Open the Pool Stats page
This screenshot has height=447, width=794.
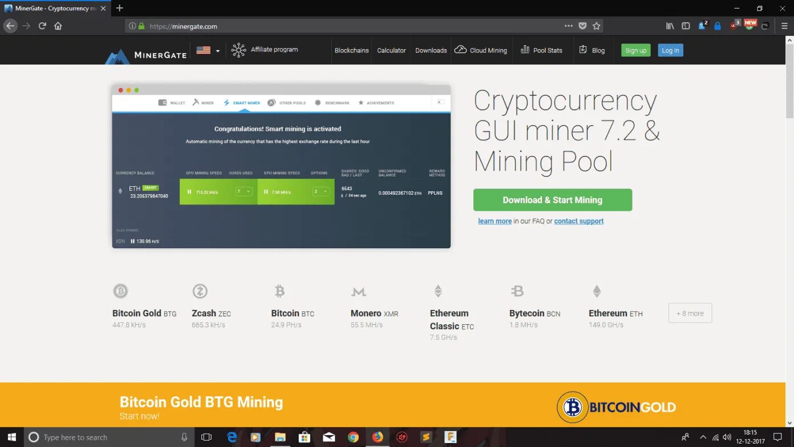541,50
